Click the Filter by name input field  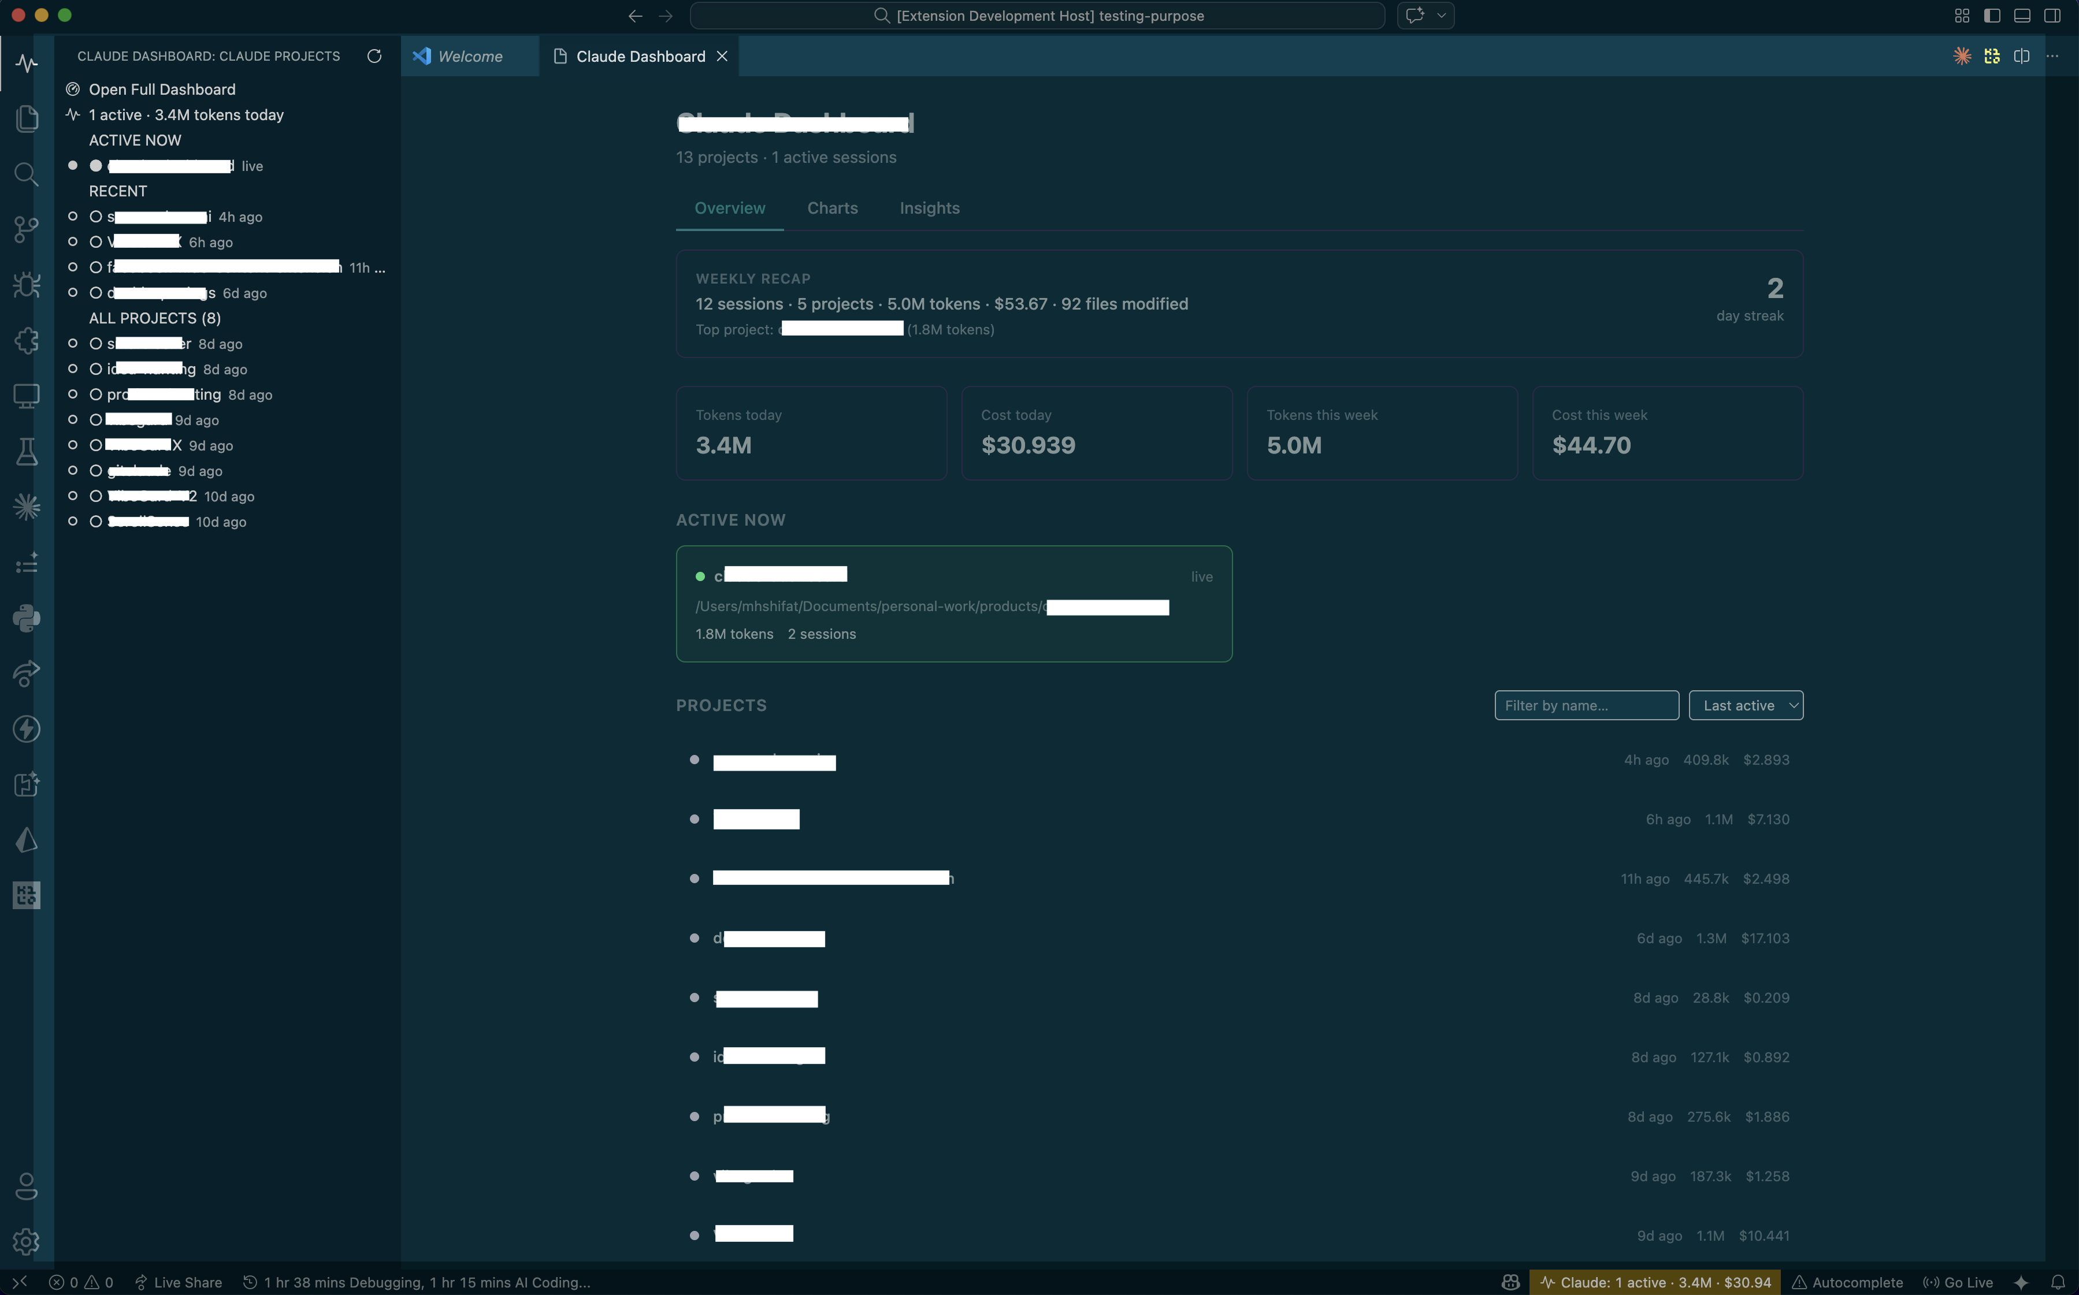click(x=1586, y=705)
